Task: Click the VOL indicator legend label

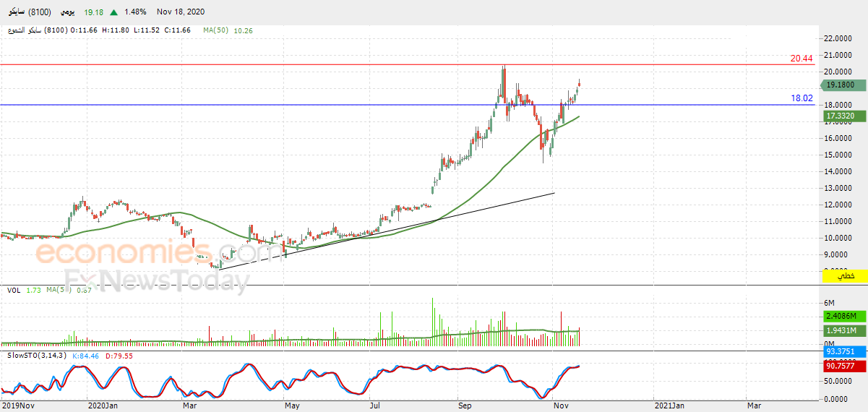Action: [14, 290]
